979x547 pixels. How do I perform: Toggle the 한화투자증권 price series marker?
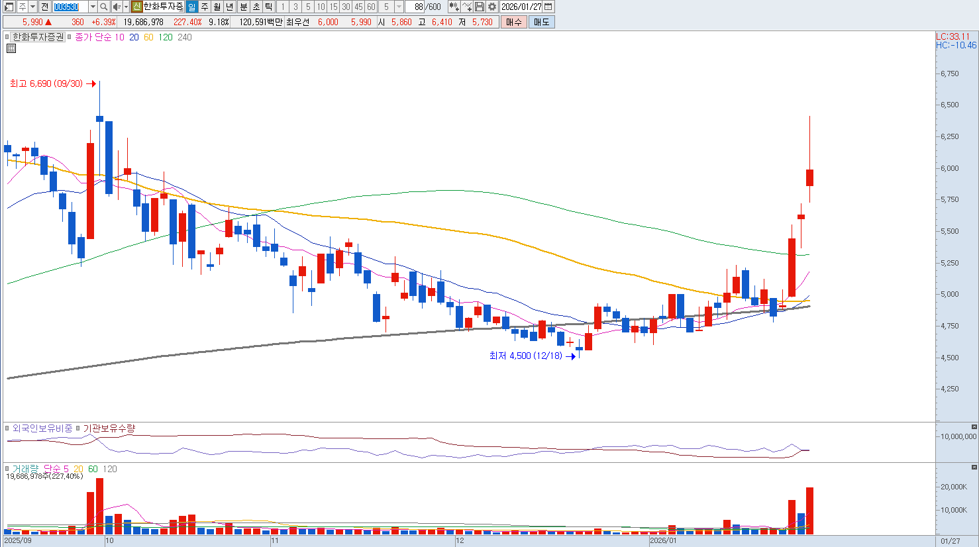(8, 37)
